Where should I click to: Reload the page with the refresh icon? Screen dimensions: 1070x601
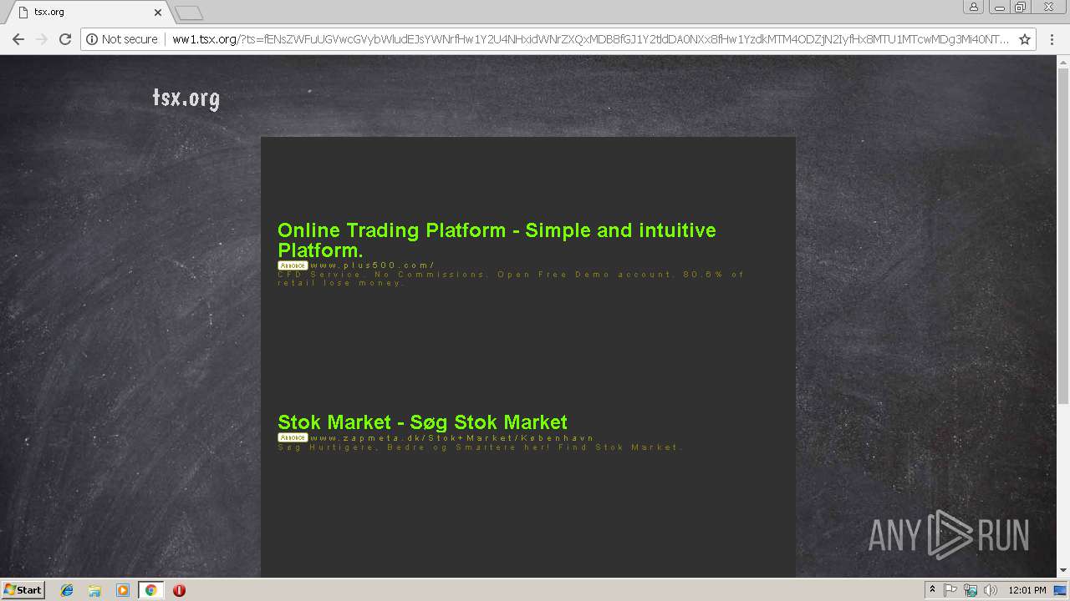point(65,39)
